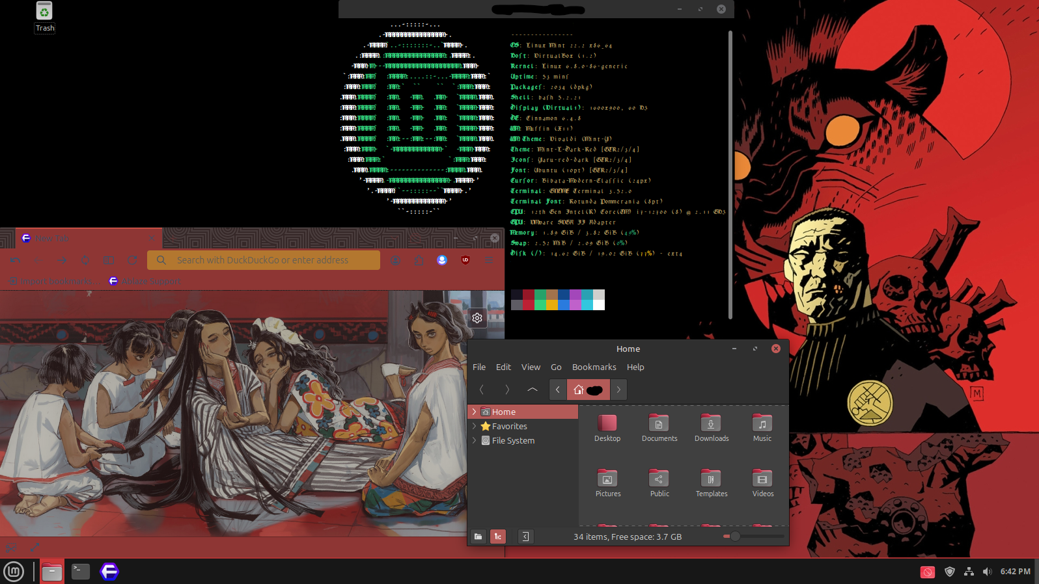Show places view in file manager sidebar
Image resolution: width=1039 pixels, height=584 pixels.
pyautogui.click(x=478, y=537)
